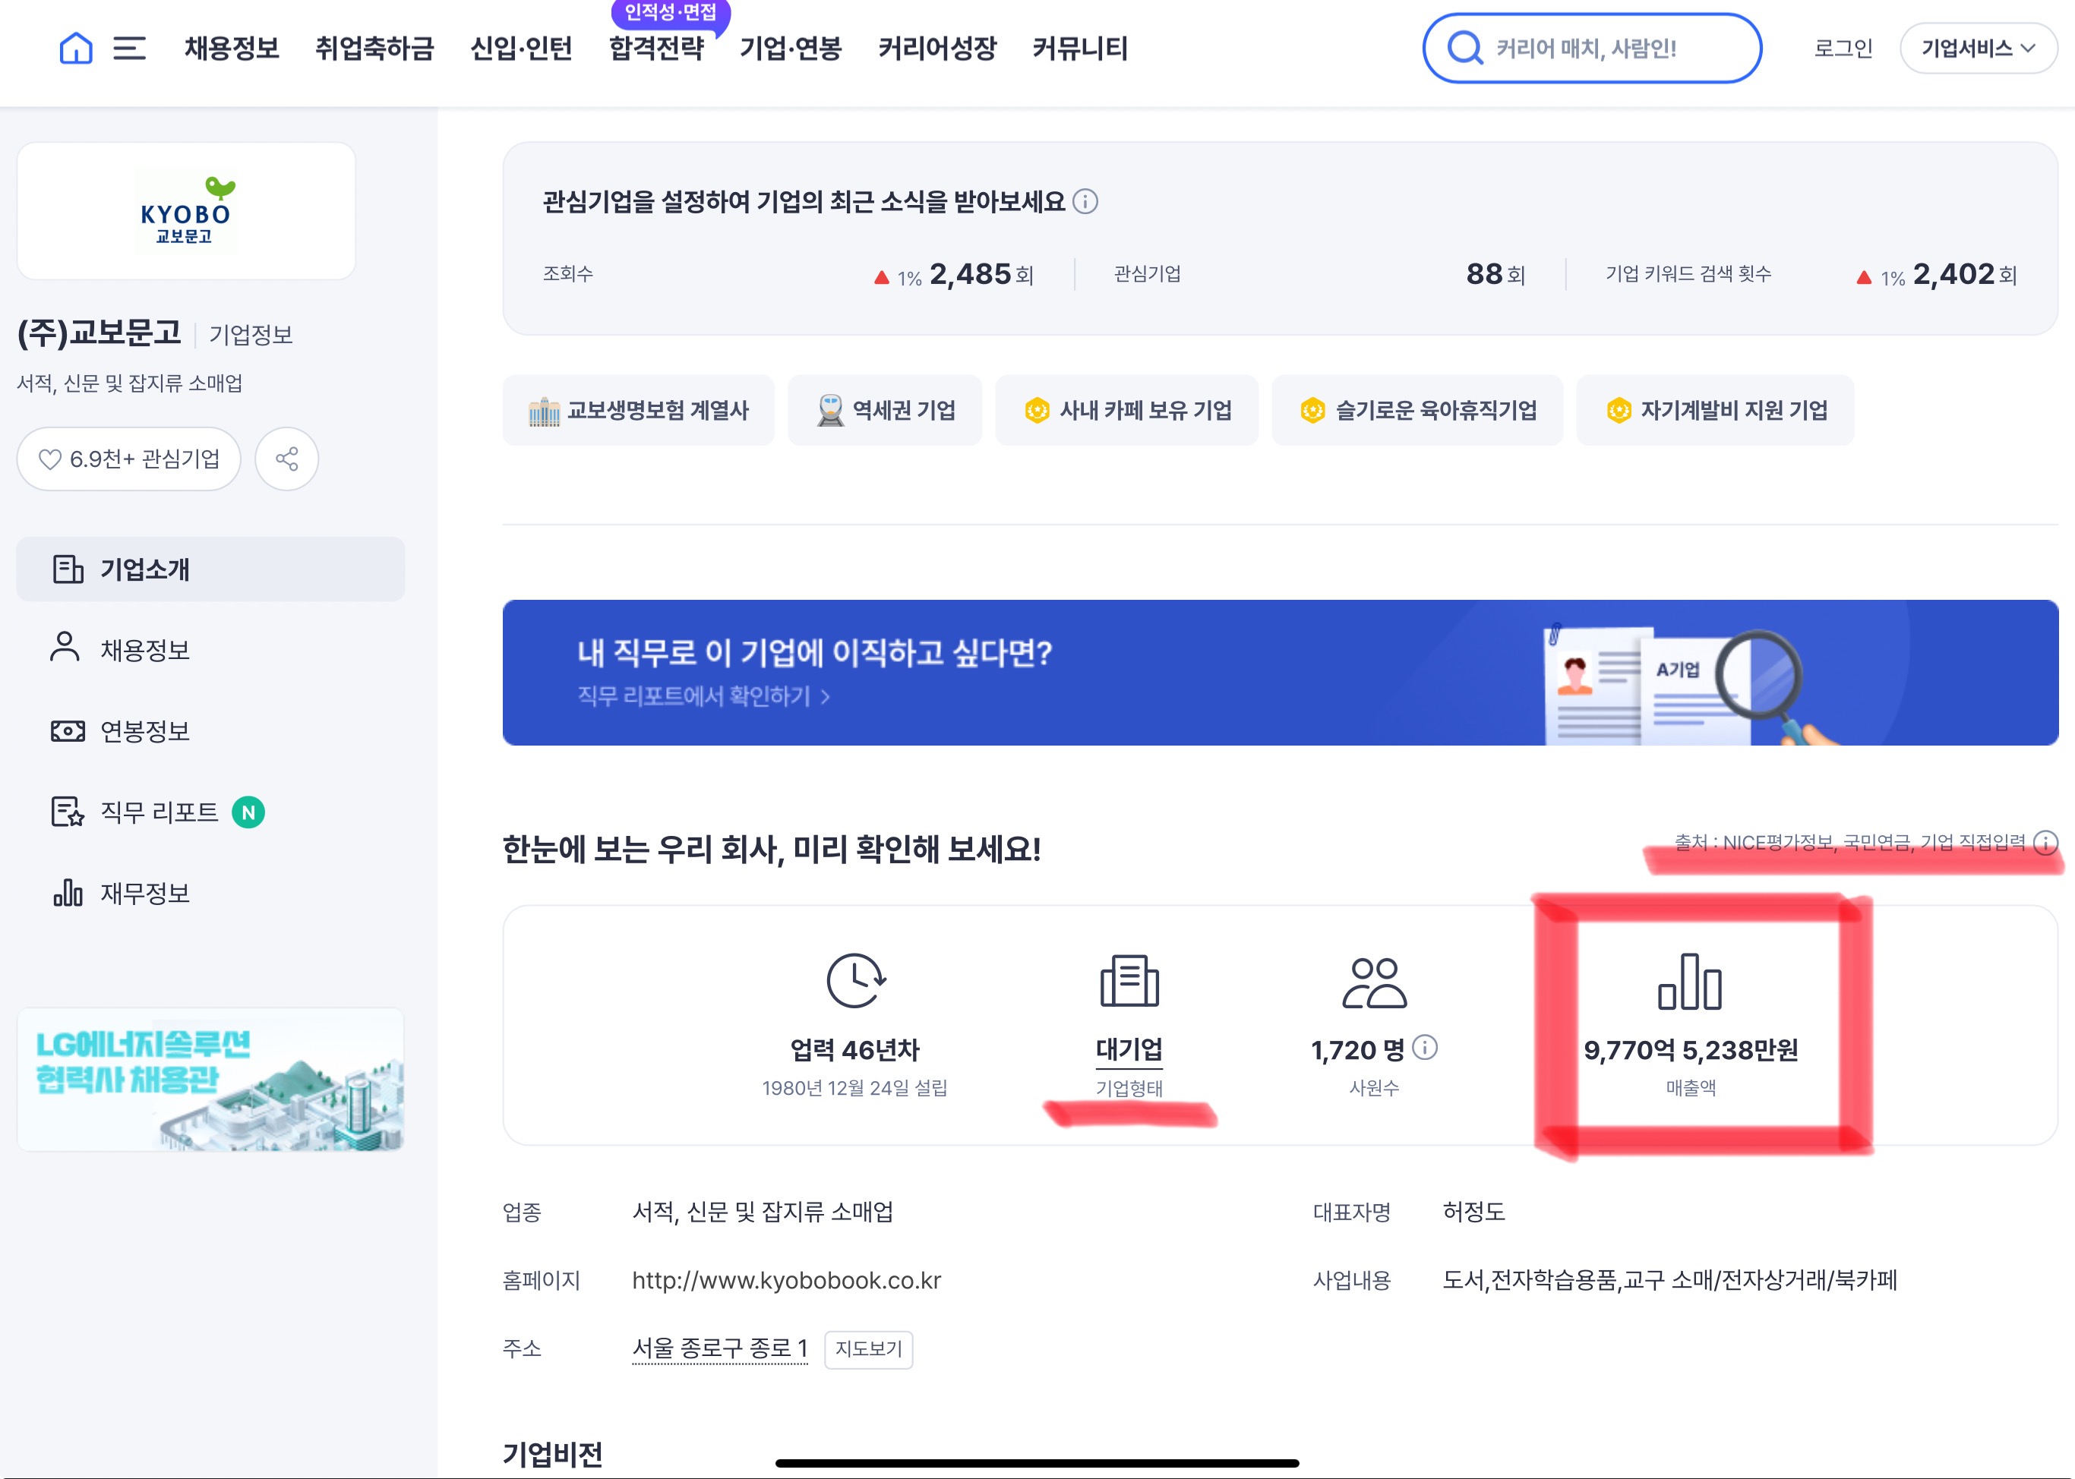2075x1479 pixels.
Task: Click info icon next to 관심기업 heading
Action: click(x=1085, y=201)
